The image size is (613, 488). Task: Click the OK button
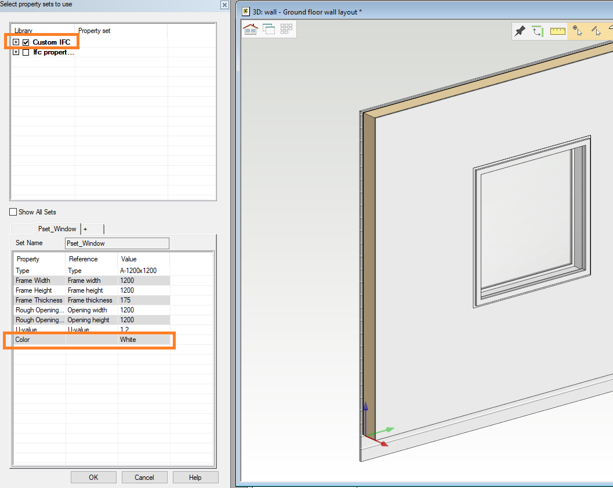[93, 478]
